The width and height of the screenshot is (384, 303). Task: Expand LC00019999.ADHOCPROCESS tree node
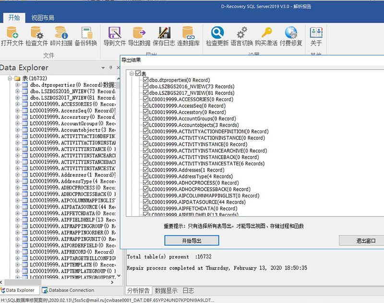17,187
